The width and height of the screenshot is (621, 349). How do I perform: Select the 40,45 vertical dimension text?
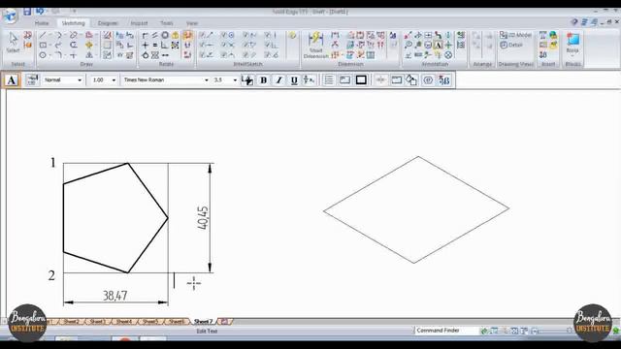[x=203, y=217]
